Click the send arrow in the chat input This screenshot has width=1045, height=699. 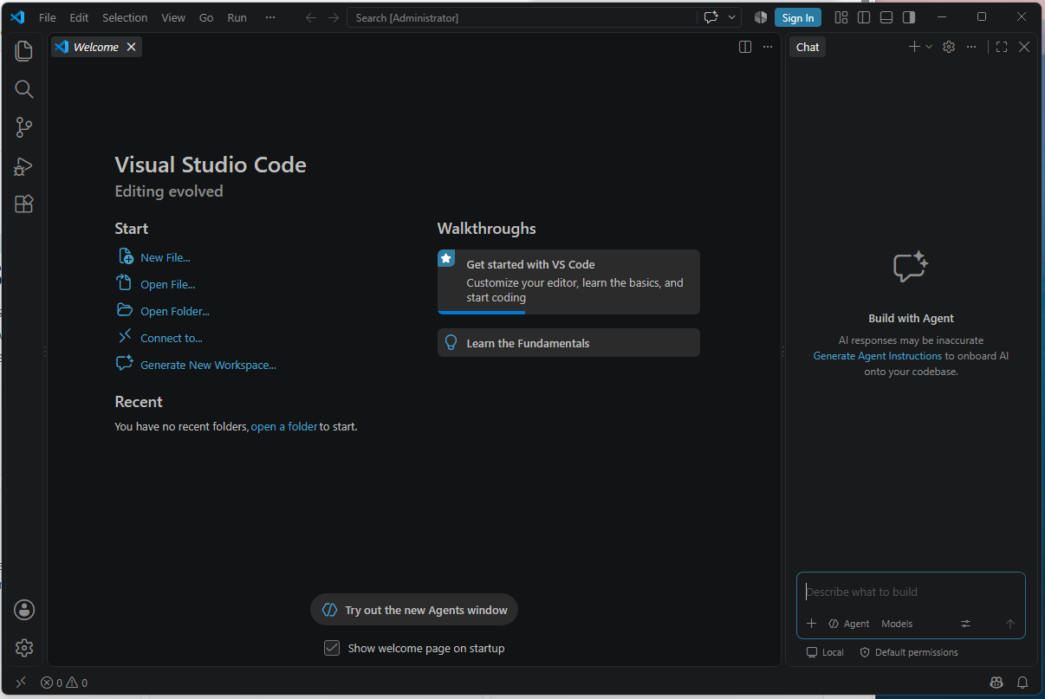1010,624
